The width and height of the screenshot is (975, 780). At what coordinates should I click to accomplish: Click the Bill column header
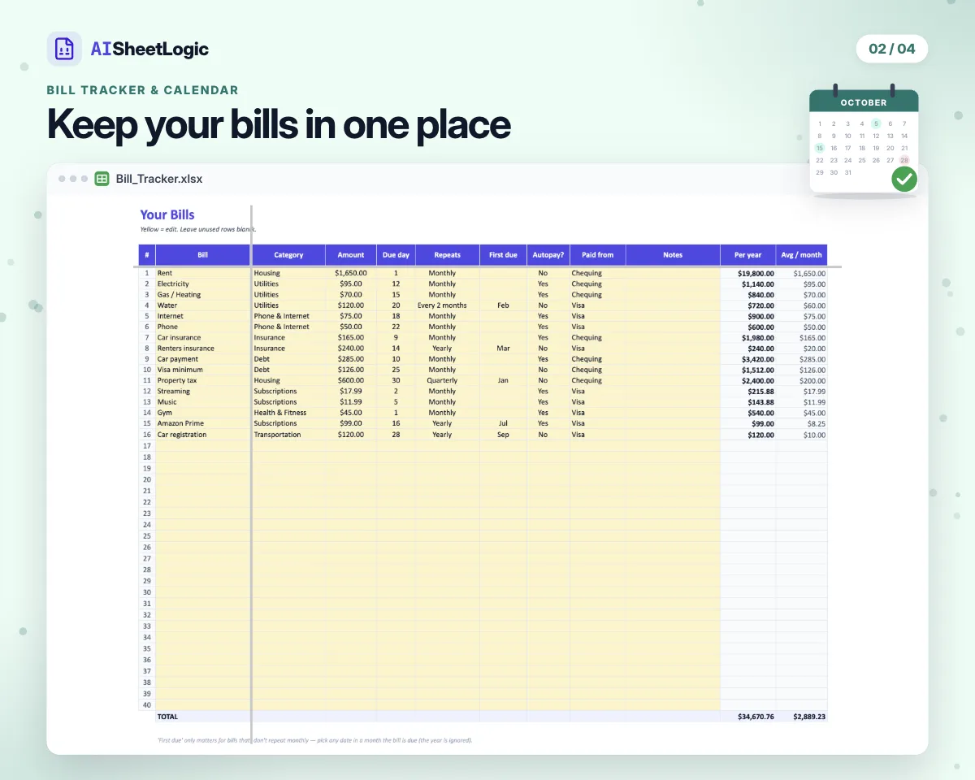click(x=202, y=255)
